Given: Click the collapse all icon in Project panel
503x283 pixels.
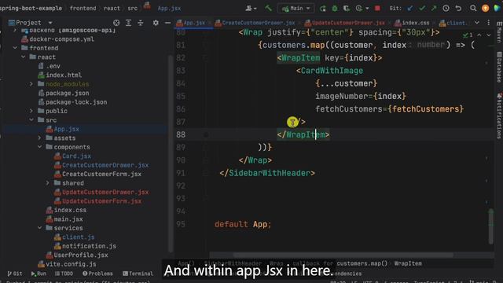Looking at the screenshot, I should point(141,23).
